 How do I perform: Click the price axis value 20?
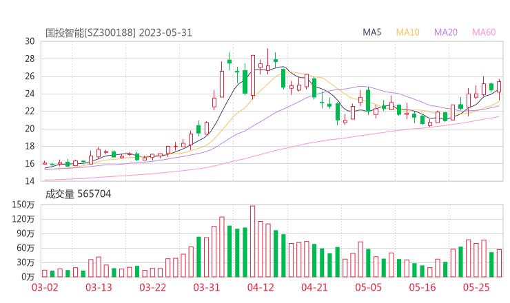[x=30, y=129]
